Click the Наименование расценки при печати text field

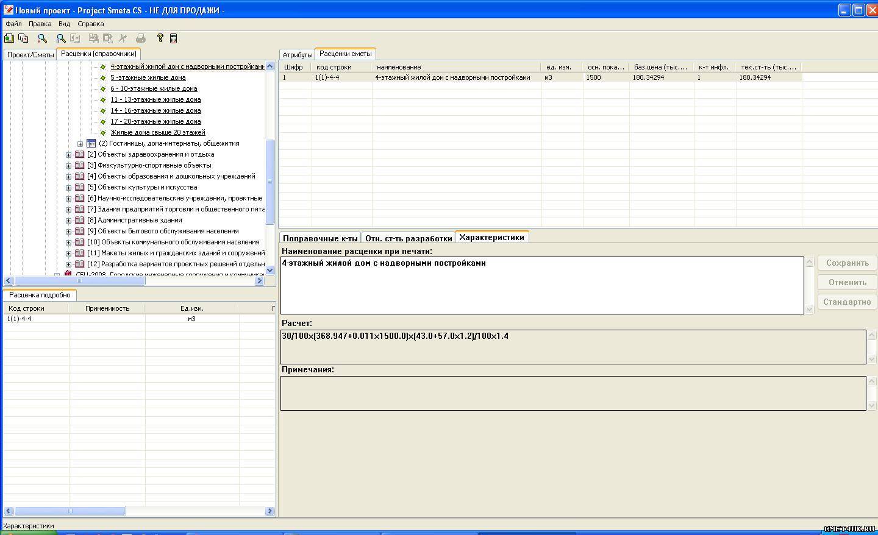point(542,285)
